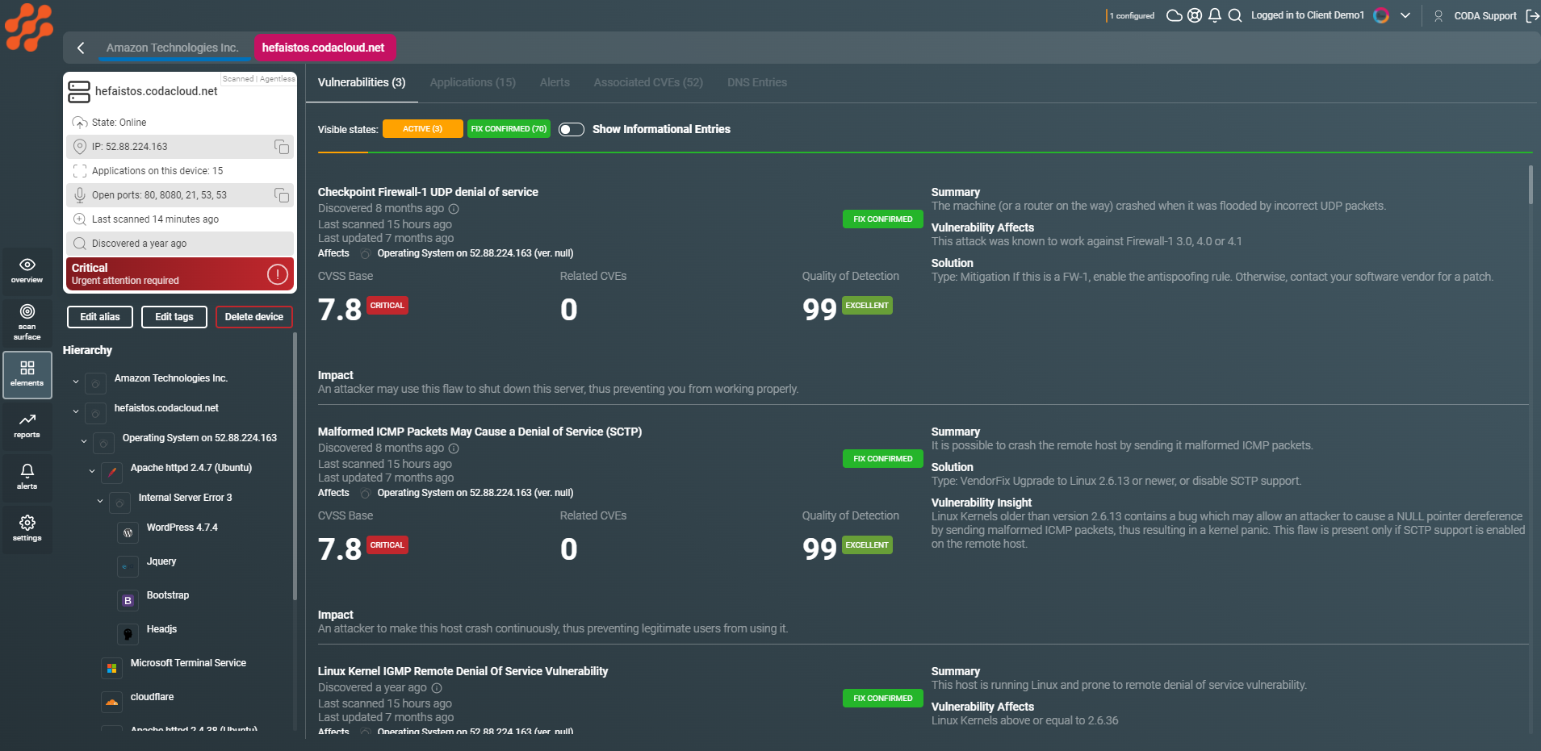This screenshot has width=1541, height=751.
Task: Copy the IP address 52.88.224.163
Action: point(281,147)
